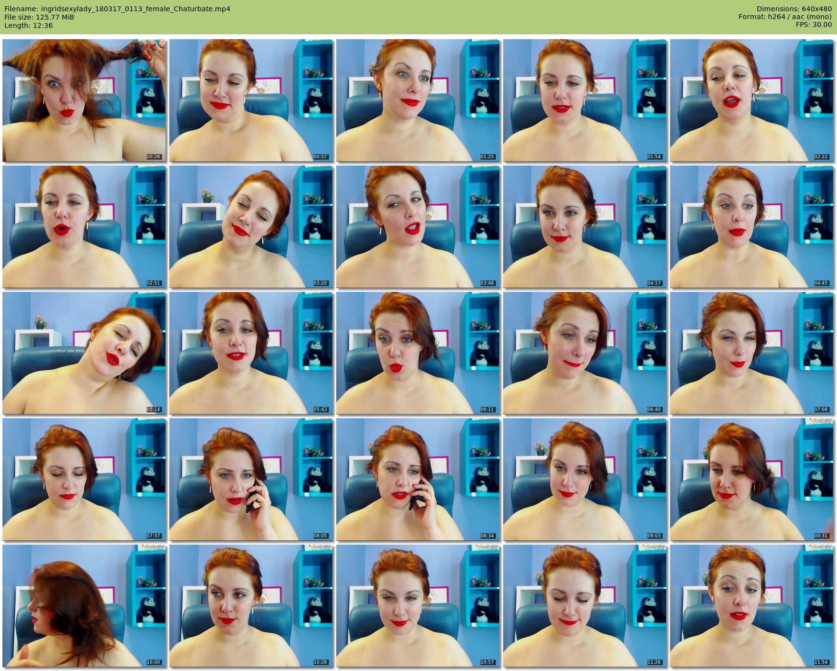837x671 pixels.
Task: Select the 08:05 phone call frame
Action: (251, 479)
